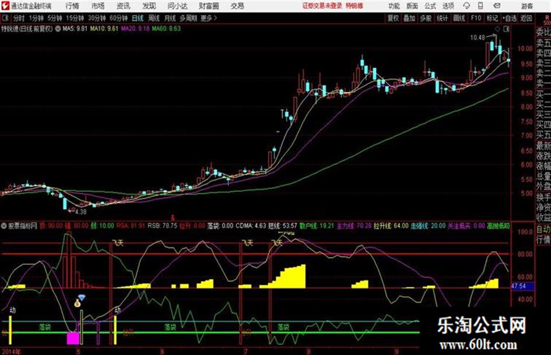This screenshot has width=551, height=355.
Task: Click the 证券交易未登录 login link
Action: pyautogui.click(x=322, y=6)
